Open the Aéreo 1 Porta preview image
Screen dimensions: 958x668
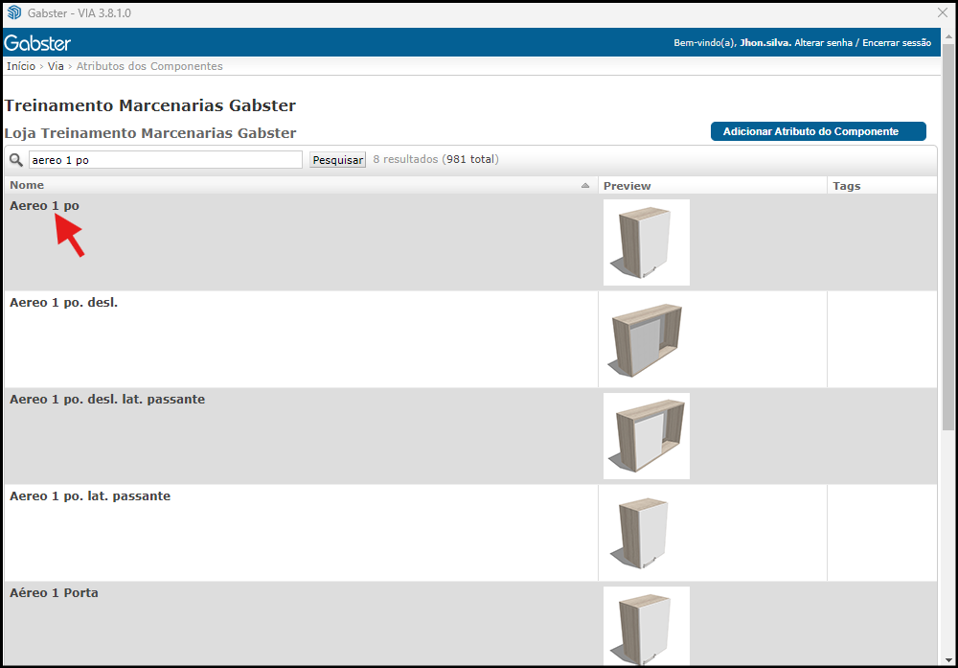point(646,626)
